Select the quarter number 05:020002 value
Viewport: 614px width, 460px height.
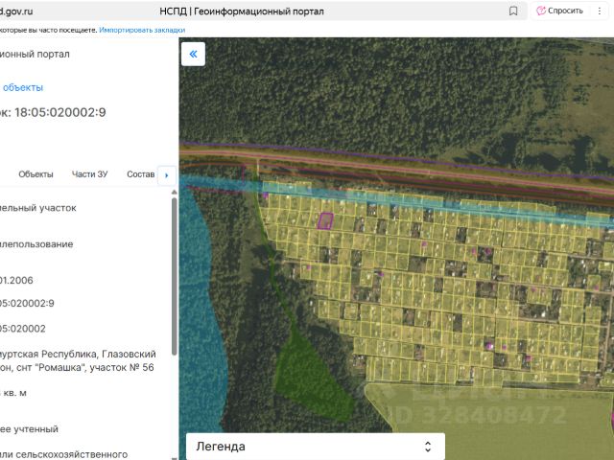tap(23, 329)
